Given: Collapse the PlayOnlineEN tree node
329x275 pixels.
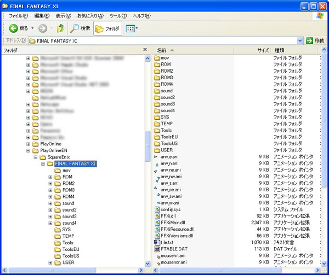Looking at the screenshot, I should pos(28,150).
